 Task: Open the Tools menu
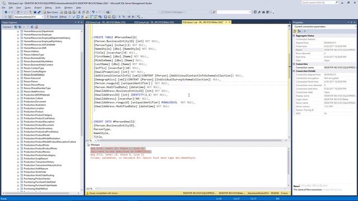coord(58,8)
